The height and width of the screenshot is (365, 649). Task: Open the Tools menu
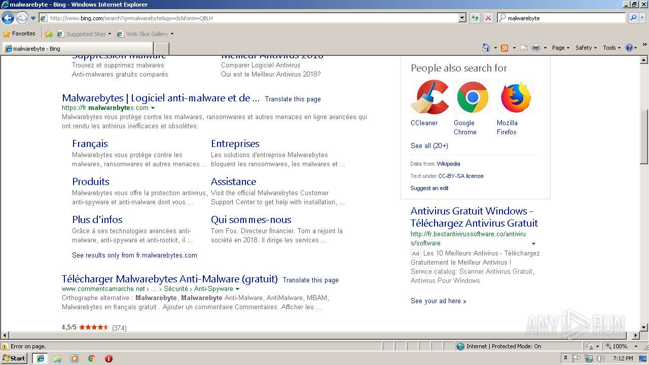(612, 48)
